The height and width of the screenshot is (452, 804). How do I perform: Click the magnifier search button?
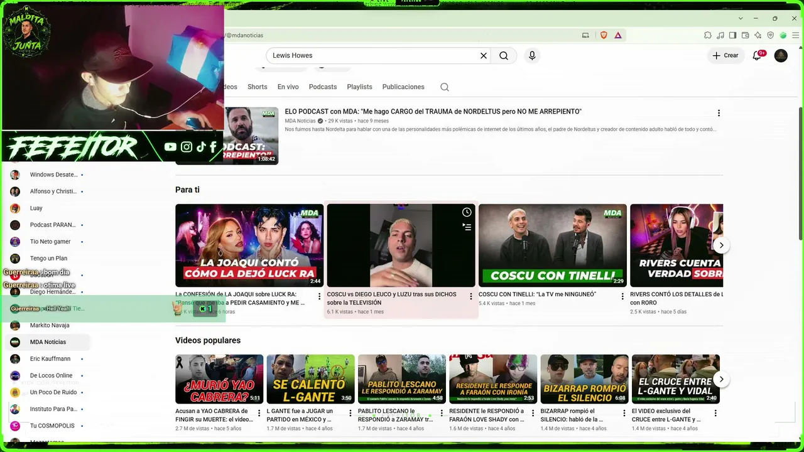504,56
